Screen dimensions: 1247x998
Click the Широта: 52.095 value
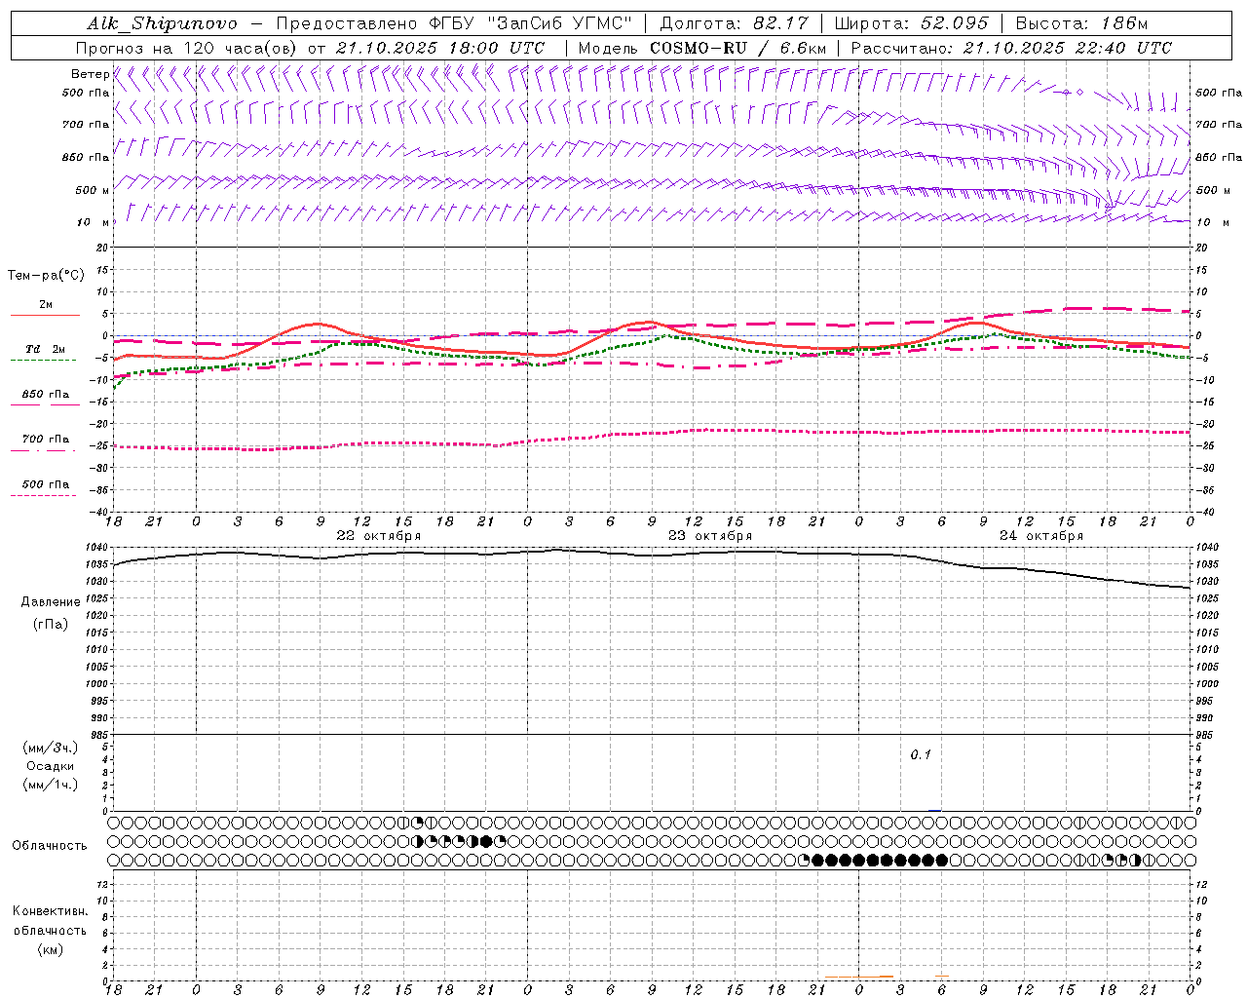[x=911, y=23]
